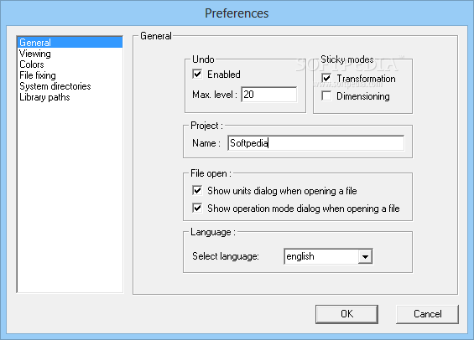This screenshot has width=474, height=340.
Task: Expand the Select language dropdown arrow
Action: pos(365,256)
